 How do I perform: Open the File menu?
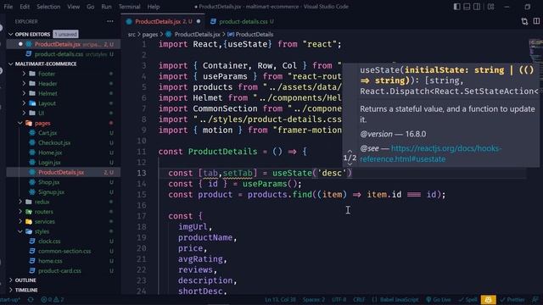click(x=8, y=7)
